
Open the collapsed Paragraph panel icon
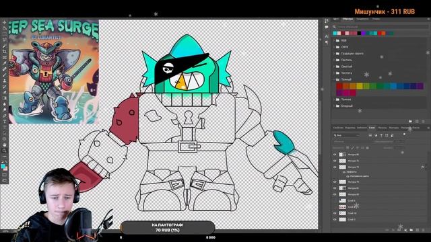click(326, 42)
